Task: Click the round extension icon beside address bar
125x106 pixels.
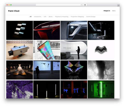Action: coord(85,5)
